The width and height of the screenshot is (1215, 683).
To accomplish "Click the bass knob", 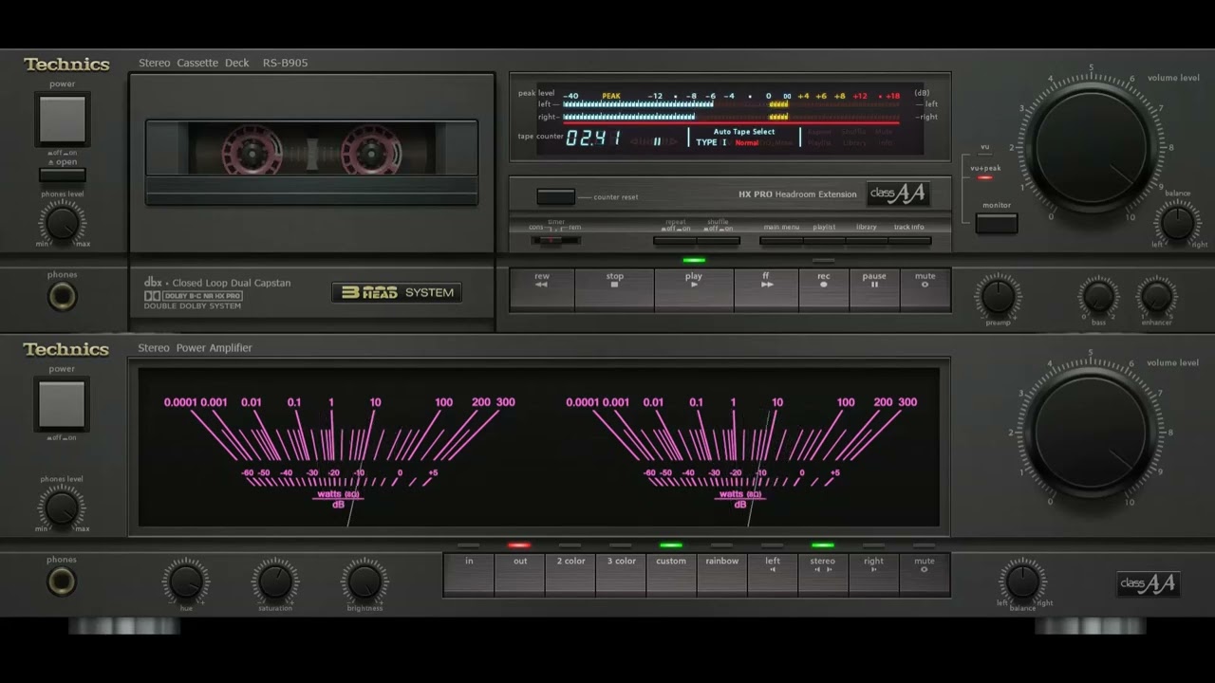I will (x=1098, y=297).
